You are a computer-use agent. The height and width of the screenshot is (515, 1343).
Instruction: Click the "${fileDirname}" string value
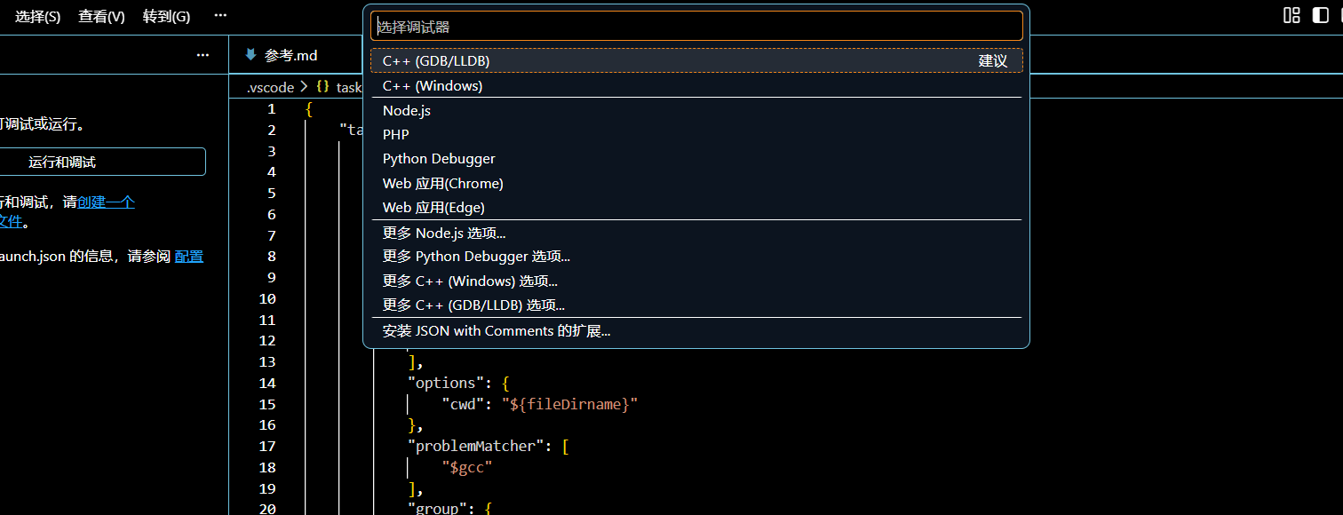point(569,404)
